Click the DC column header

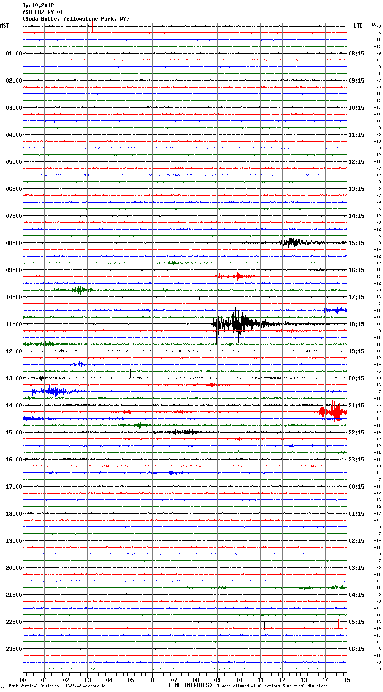(374, 24)
